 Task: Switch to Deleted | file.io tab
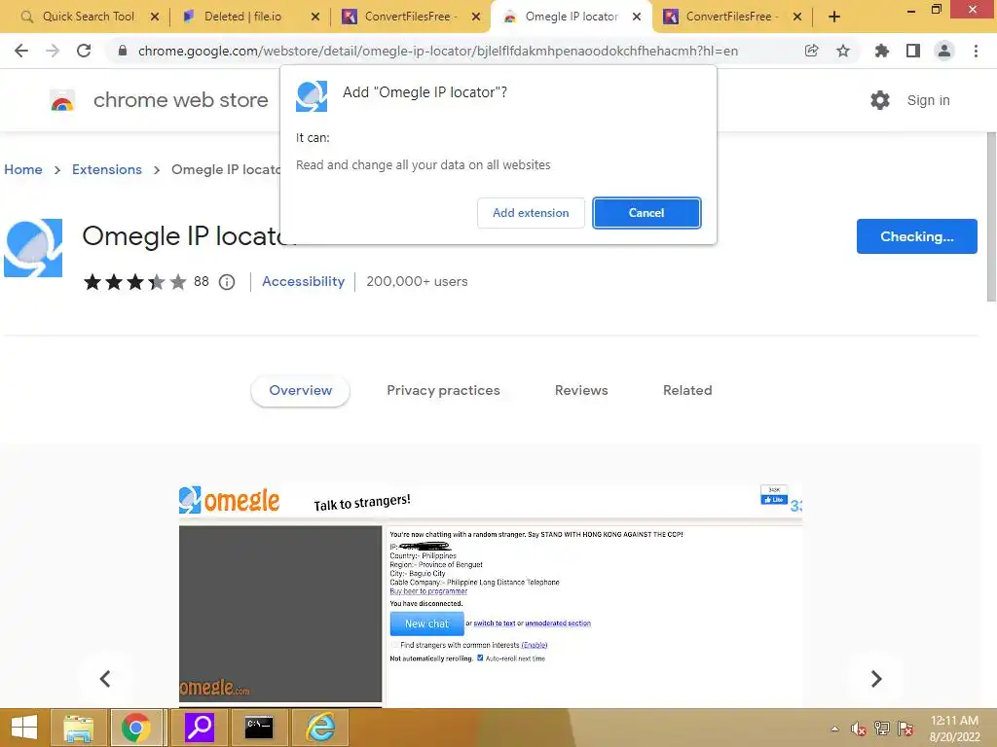point(242,17)
